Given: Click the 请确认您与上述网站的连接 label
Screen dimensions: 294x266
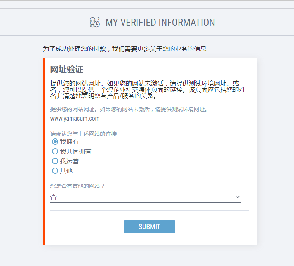Looking at the screenshot, I should (x=84, y=134).
